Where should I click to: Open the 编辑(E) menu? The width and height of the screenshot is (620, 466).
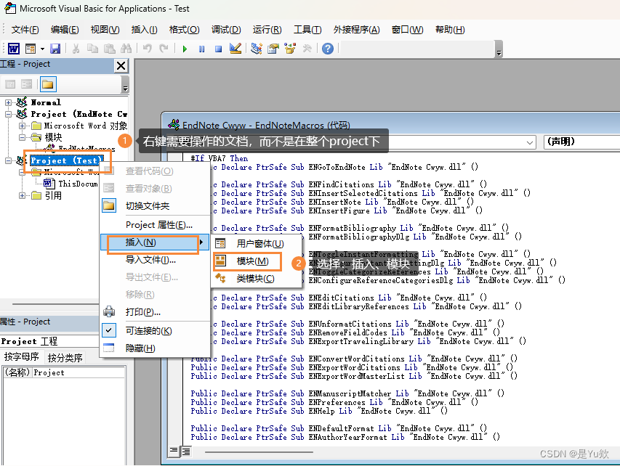pos(65,30)
